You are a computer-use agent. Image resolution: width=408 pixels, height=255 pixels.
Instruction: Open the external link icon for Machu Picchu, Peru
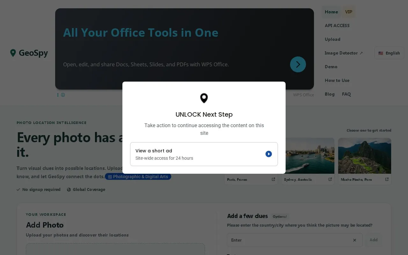(387, 179)
